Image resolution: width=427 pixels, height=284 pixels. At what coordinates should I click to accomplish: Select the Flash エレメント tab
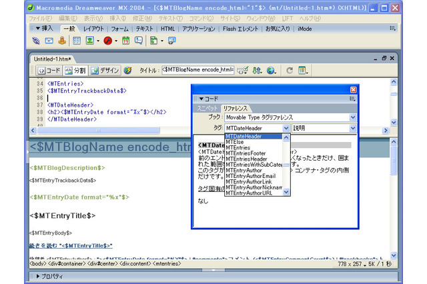(x=240, y=29)
